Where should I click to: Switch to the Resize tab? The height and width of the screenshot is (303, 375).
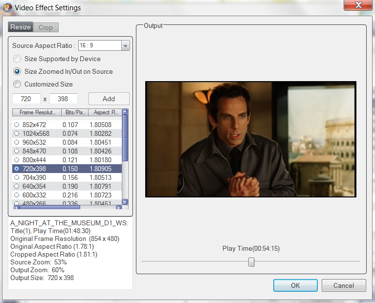click(21, 27)
